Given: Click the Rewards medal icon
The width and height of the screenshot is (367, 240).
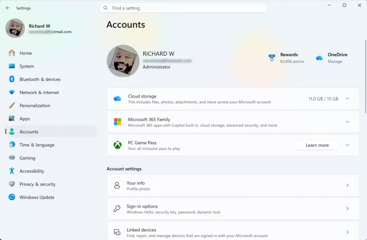Looking at the screenshot, I should click(x=272, y=58).
